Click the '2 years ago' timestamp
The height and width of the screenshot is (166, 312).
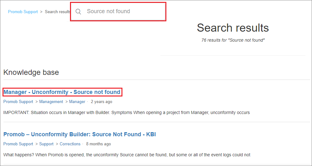click(101, 102)
